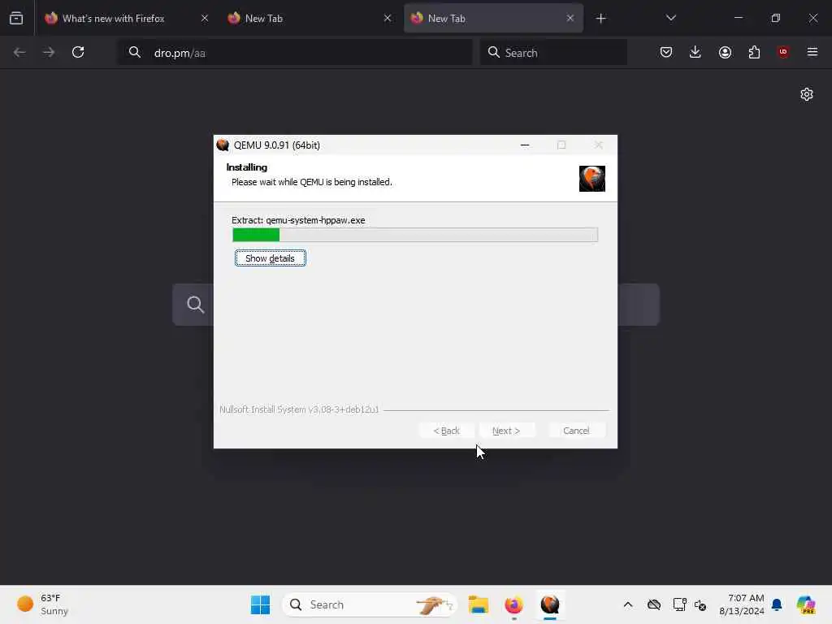Click the magnifier in the address bar
The image size is (832, 624).
(x=135, y=52)
